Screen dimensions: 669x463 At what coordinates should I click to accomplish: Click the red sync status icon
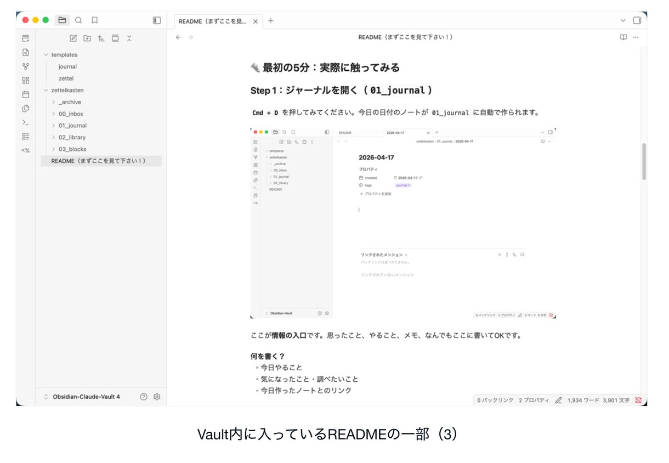[x=638, y=400]
